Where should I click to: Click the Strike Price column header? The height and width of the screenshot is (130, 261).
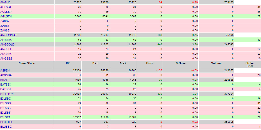[250, 64]
